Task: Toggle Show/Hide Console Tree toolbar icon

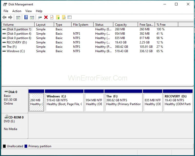Action: 18,17
